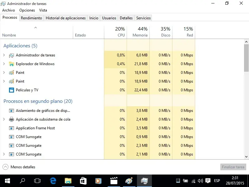Open Películas y TV clapperboard taskbar icon
The image size is (249, 187).
pyautogui.click(x=114, y=181)
